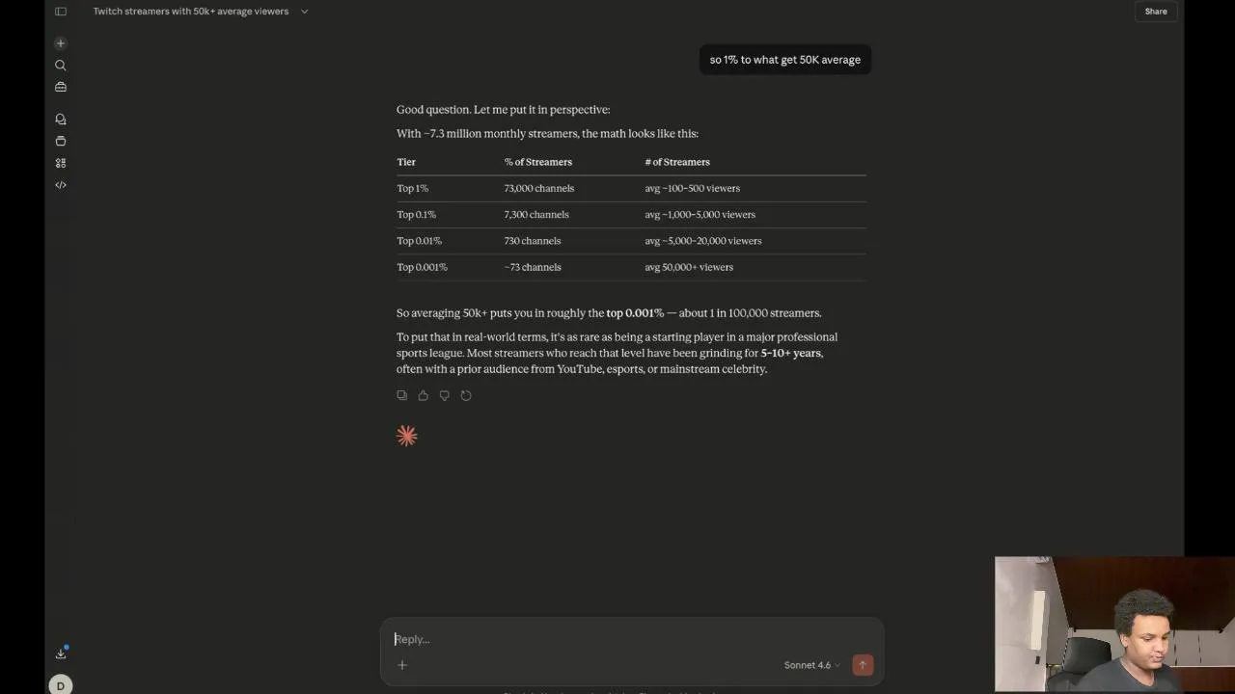Toggle the sidebar panel open

[61, 12]
